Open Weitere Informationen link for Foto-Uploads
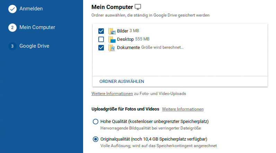276x153 pixels. tap(112, 94)
